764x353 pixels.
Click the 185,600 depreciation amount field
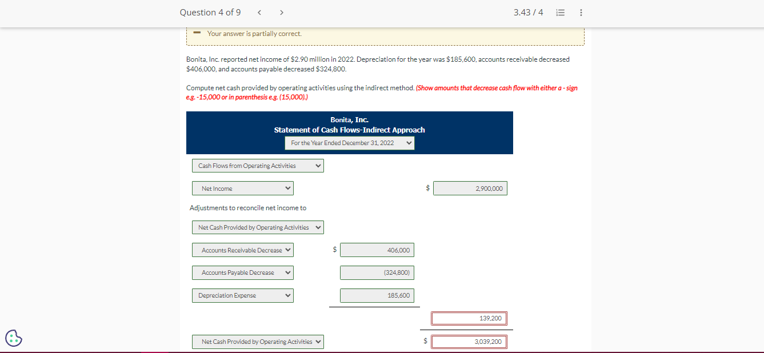(x=377, y=295)
